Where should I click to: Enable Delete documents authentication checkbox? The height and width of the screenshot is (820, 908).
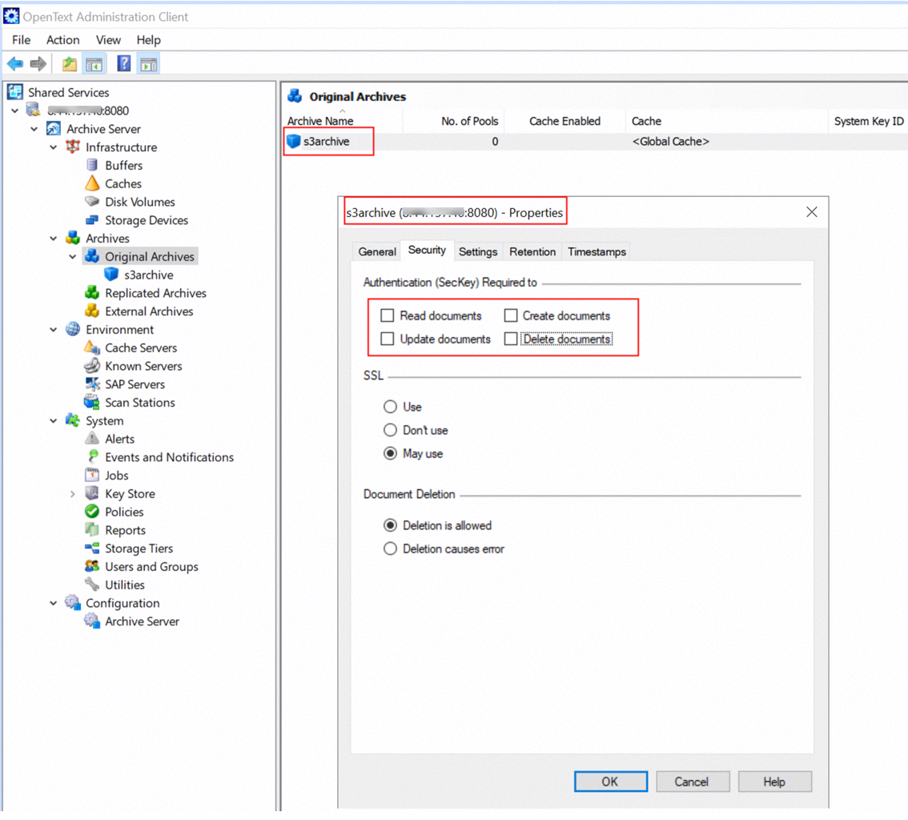click(510, 339)
